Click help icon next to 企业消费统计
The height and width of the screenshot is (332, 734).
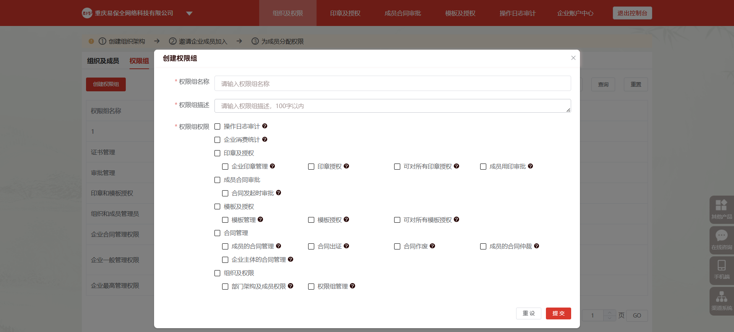[x=265, y=139]
